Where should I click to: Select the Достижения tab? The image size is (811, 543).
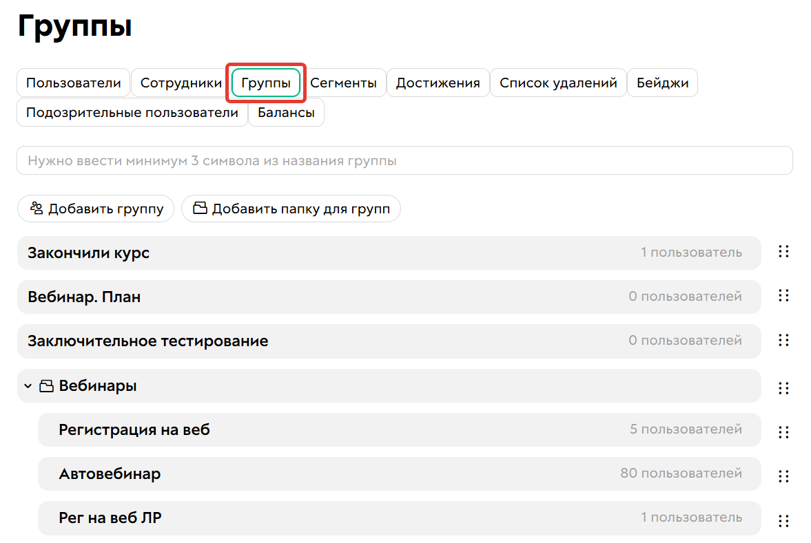click(438, 83)
